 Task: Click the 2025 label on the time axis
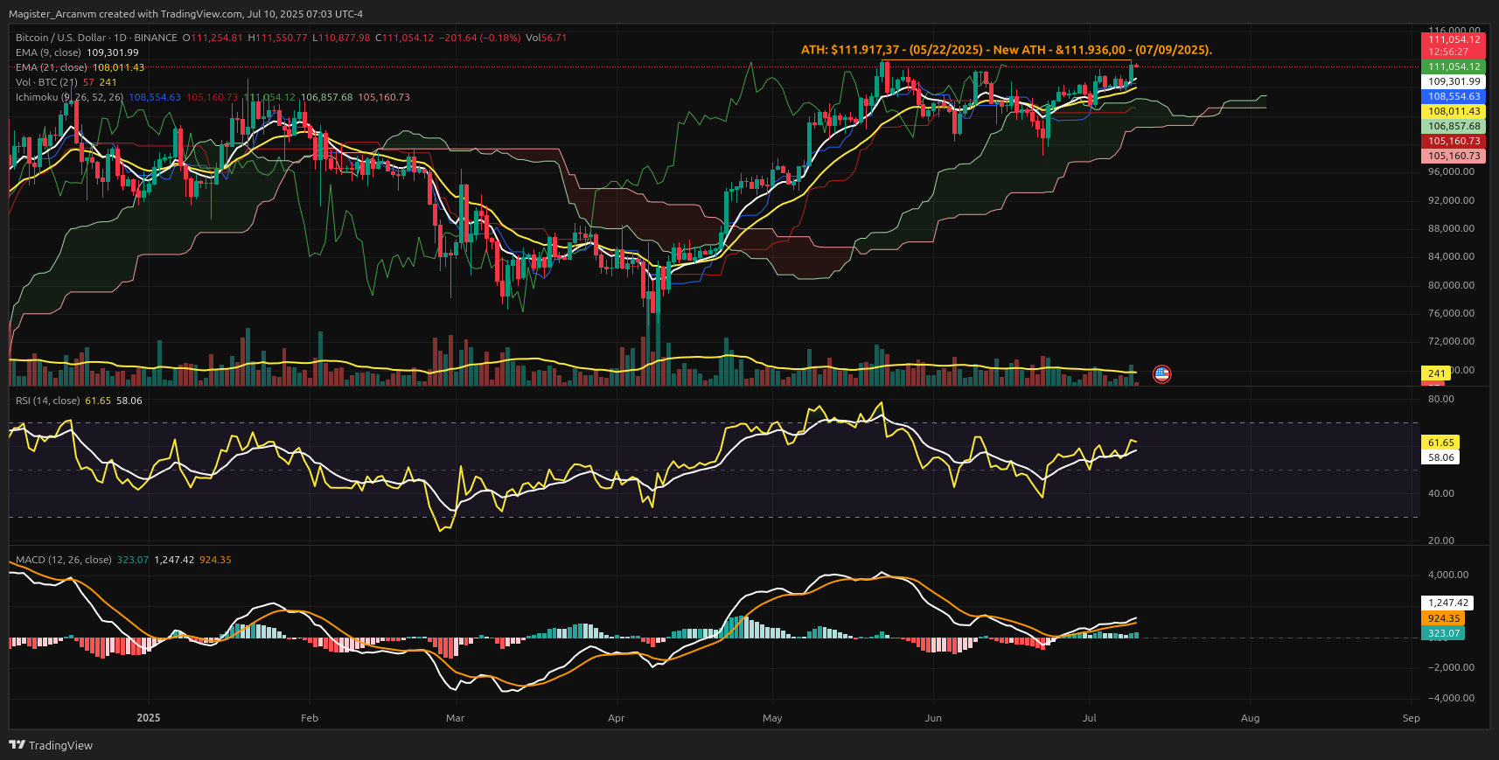click(x=149, y=718)
